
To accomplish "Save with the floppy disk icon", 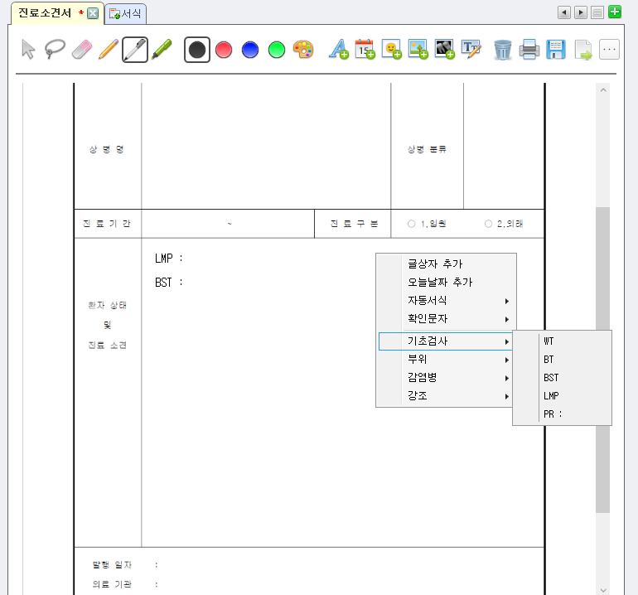I will point(556,50).
